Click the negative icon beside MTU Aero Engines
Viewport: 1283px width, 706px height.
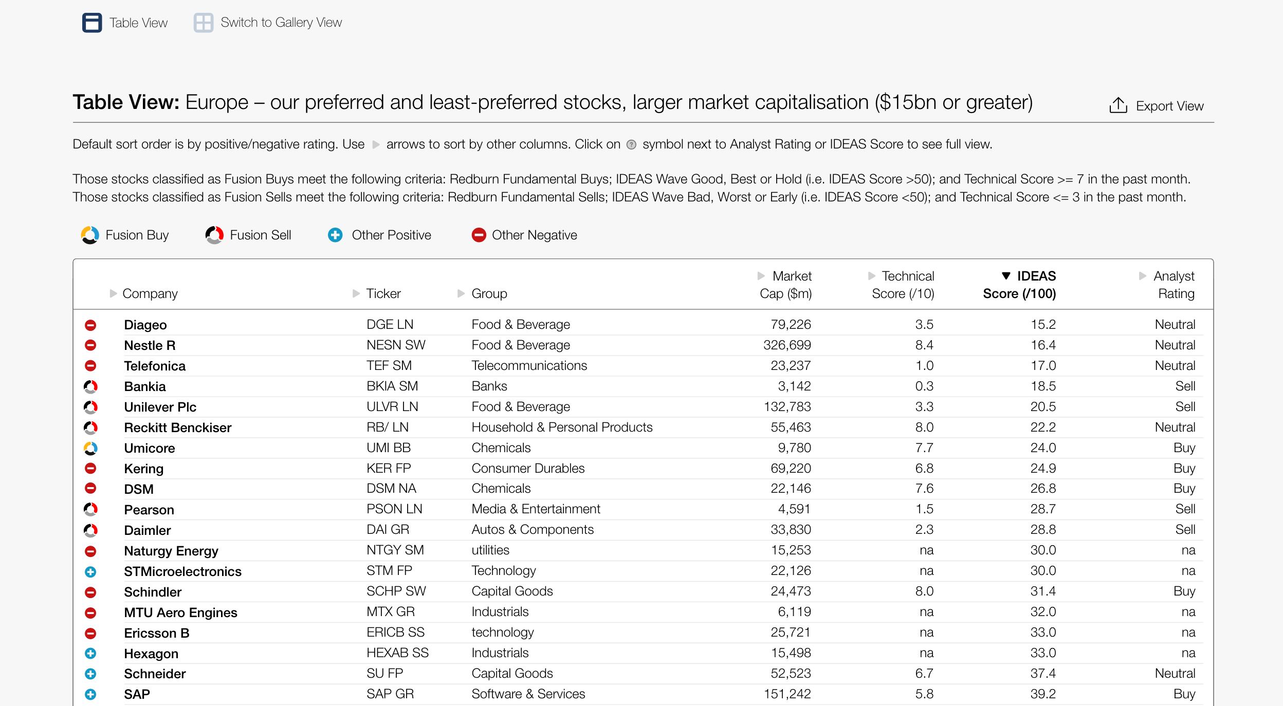[90, 612]
